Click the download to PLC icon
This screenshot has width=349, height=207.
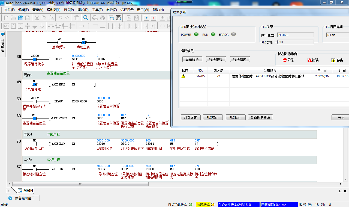(x=163, y=18)
